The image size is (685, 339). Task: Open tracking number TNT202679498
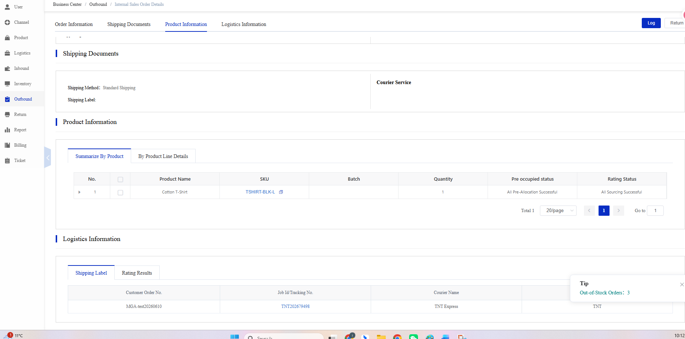[x=295, y=306]
